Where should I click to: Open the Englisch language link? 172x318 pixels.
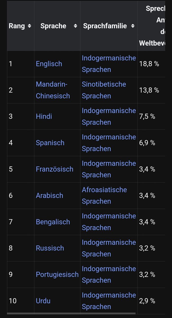49,64
